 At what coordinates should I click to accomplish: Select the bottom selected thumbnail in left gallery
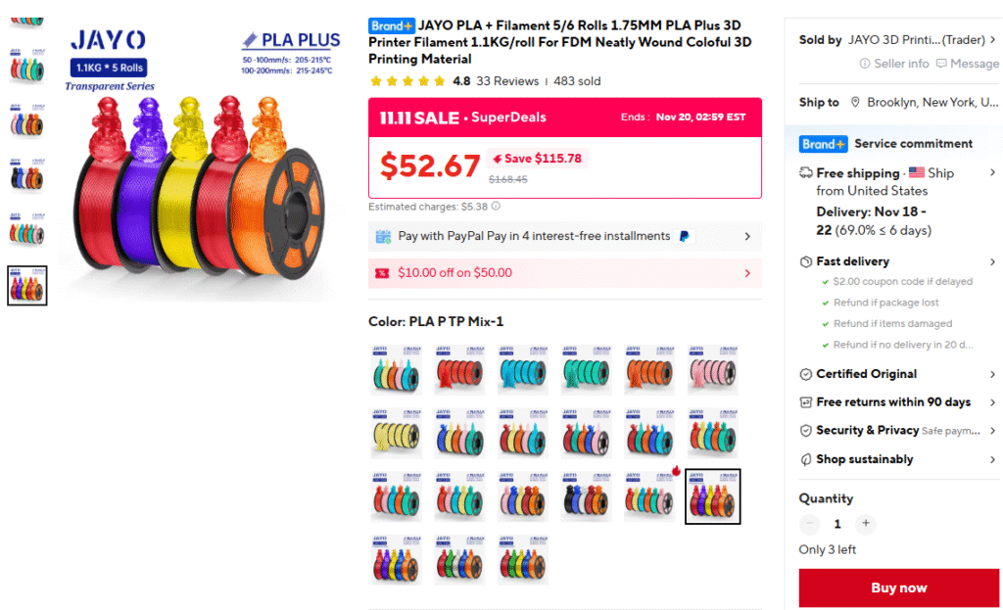pos(26,285)
